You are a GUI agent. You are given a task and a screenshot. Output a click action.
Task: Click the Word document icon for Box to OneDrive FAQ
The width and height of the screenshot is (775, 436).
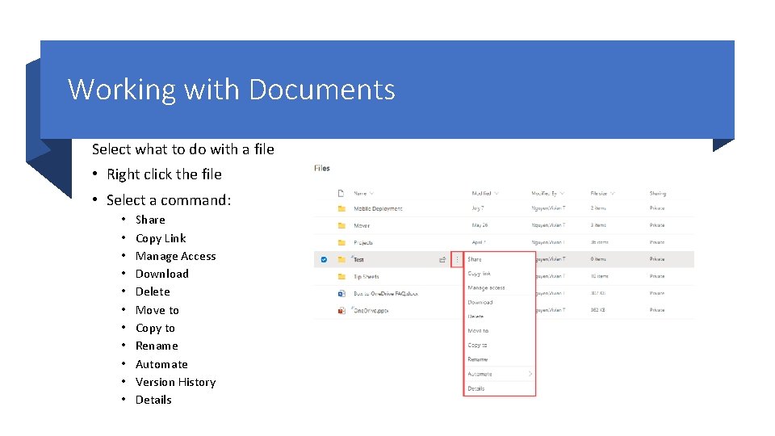click(341, 294)
